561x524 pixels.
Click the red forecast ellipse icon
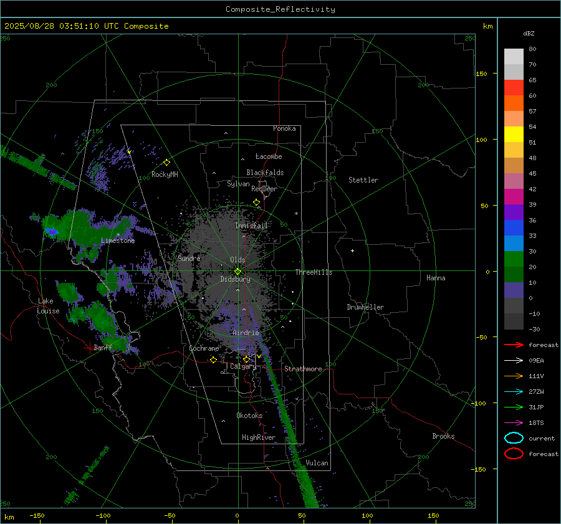click(x=514, y=454)
